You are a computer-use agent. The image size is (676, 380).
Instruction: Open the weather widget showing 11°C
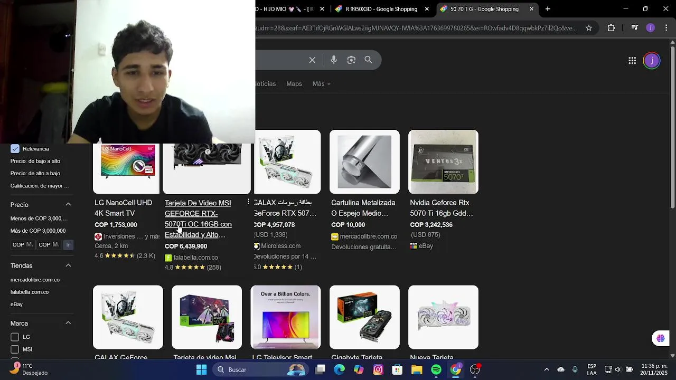tap(31, 369)
